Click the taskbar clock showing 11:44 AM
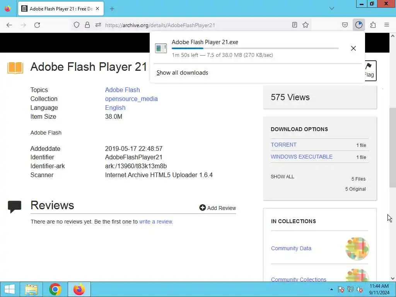 379,289
